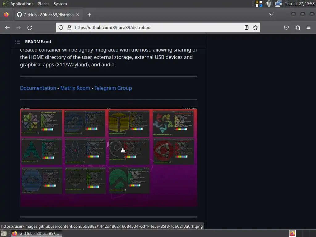The image size is (316, 237).
Task: Click Firefox icon in bottom-right panel
Action: click(292, 233)
